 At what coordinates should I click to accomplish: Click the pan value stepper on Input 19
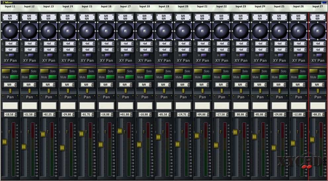pos(169,85)
